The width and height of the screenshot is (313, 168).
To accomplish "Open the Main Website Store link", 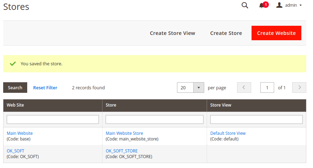I will tap(124, 133).
